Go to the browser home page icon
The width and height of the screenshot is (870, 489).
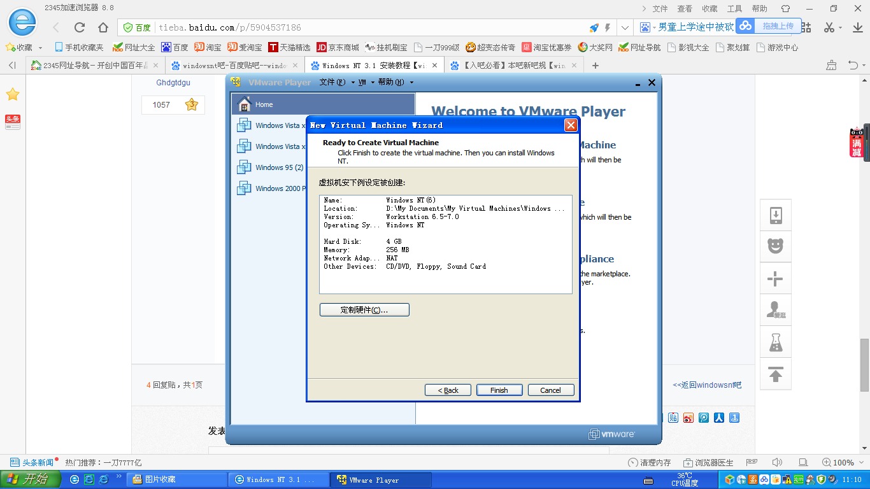[x=103, y=27]
